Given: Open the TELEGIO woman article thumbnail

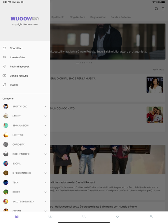Looking at the screenshot, I should (155, 85).
